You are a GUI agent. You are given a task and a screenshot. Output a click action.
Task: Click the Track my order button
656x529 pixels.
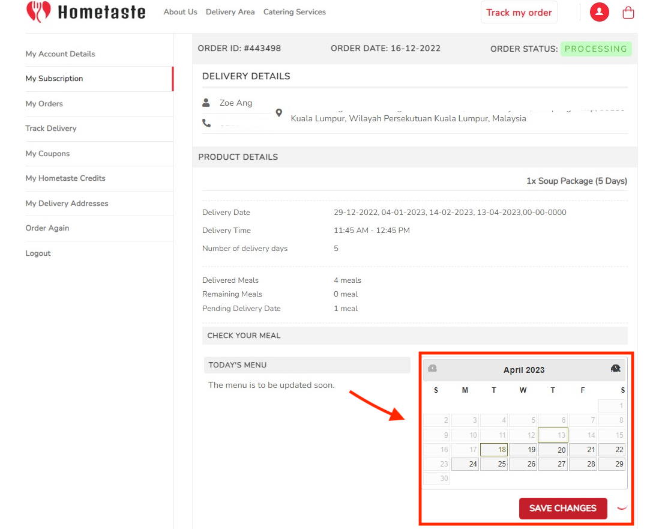519,12
